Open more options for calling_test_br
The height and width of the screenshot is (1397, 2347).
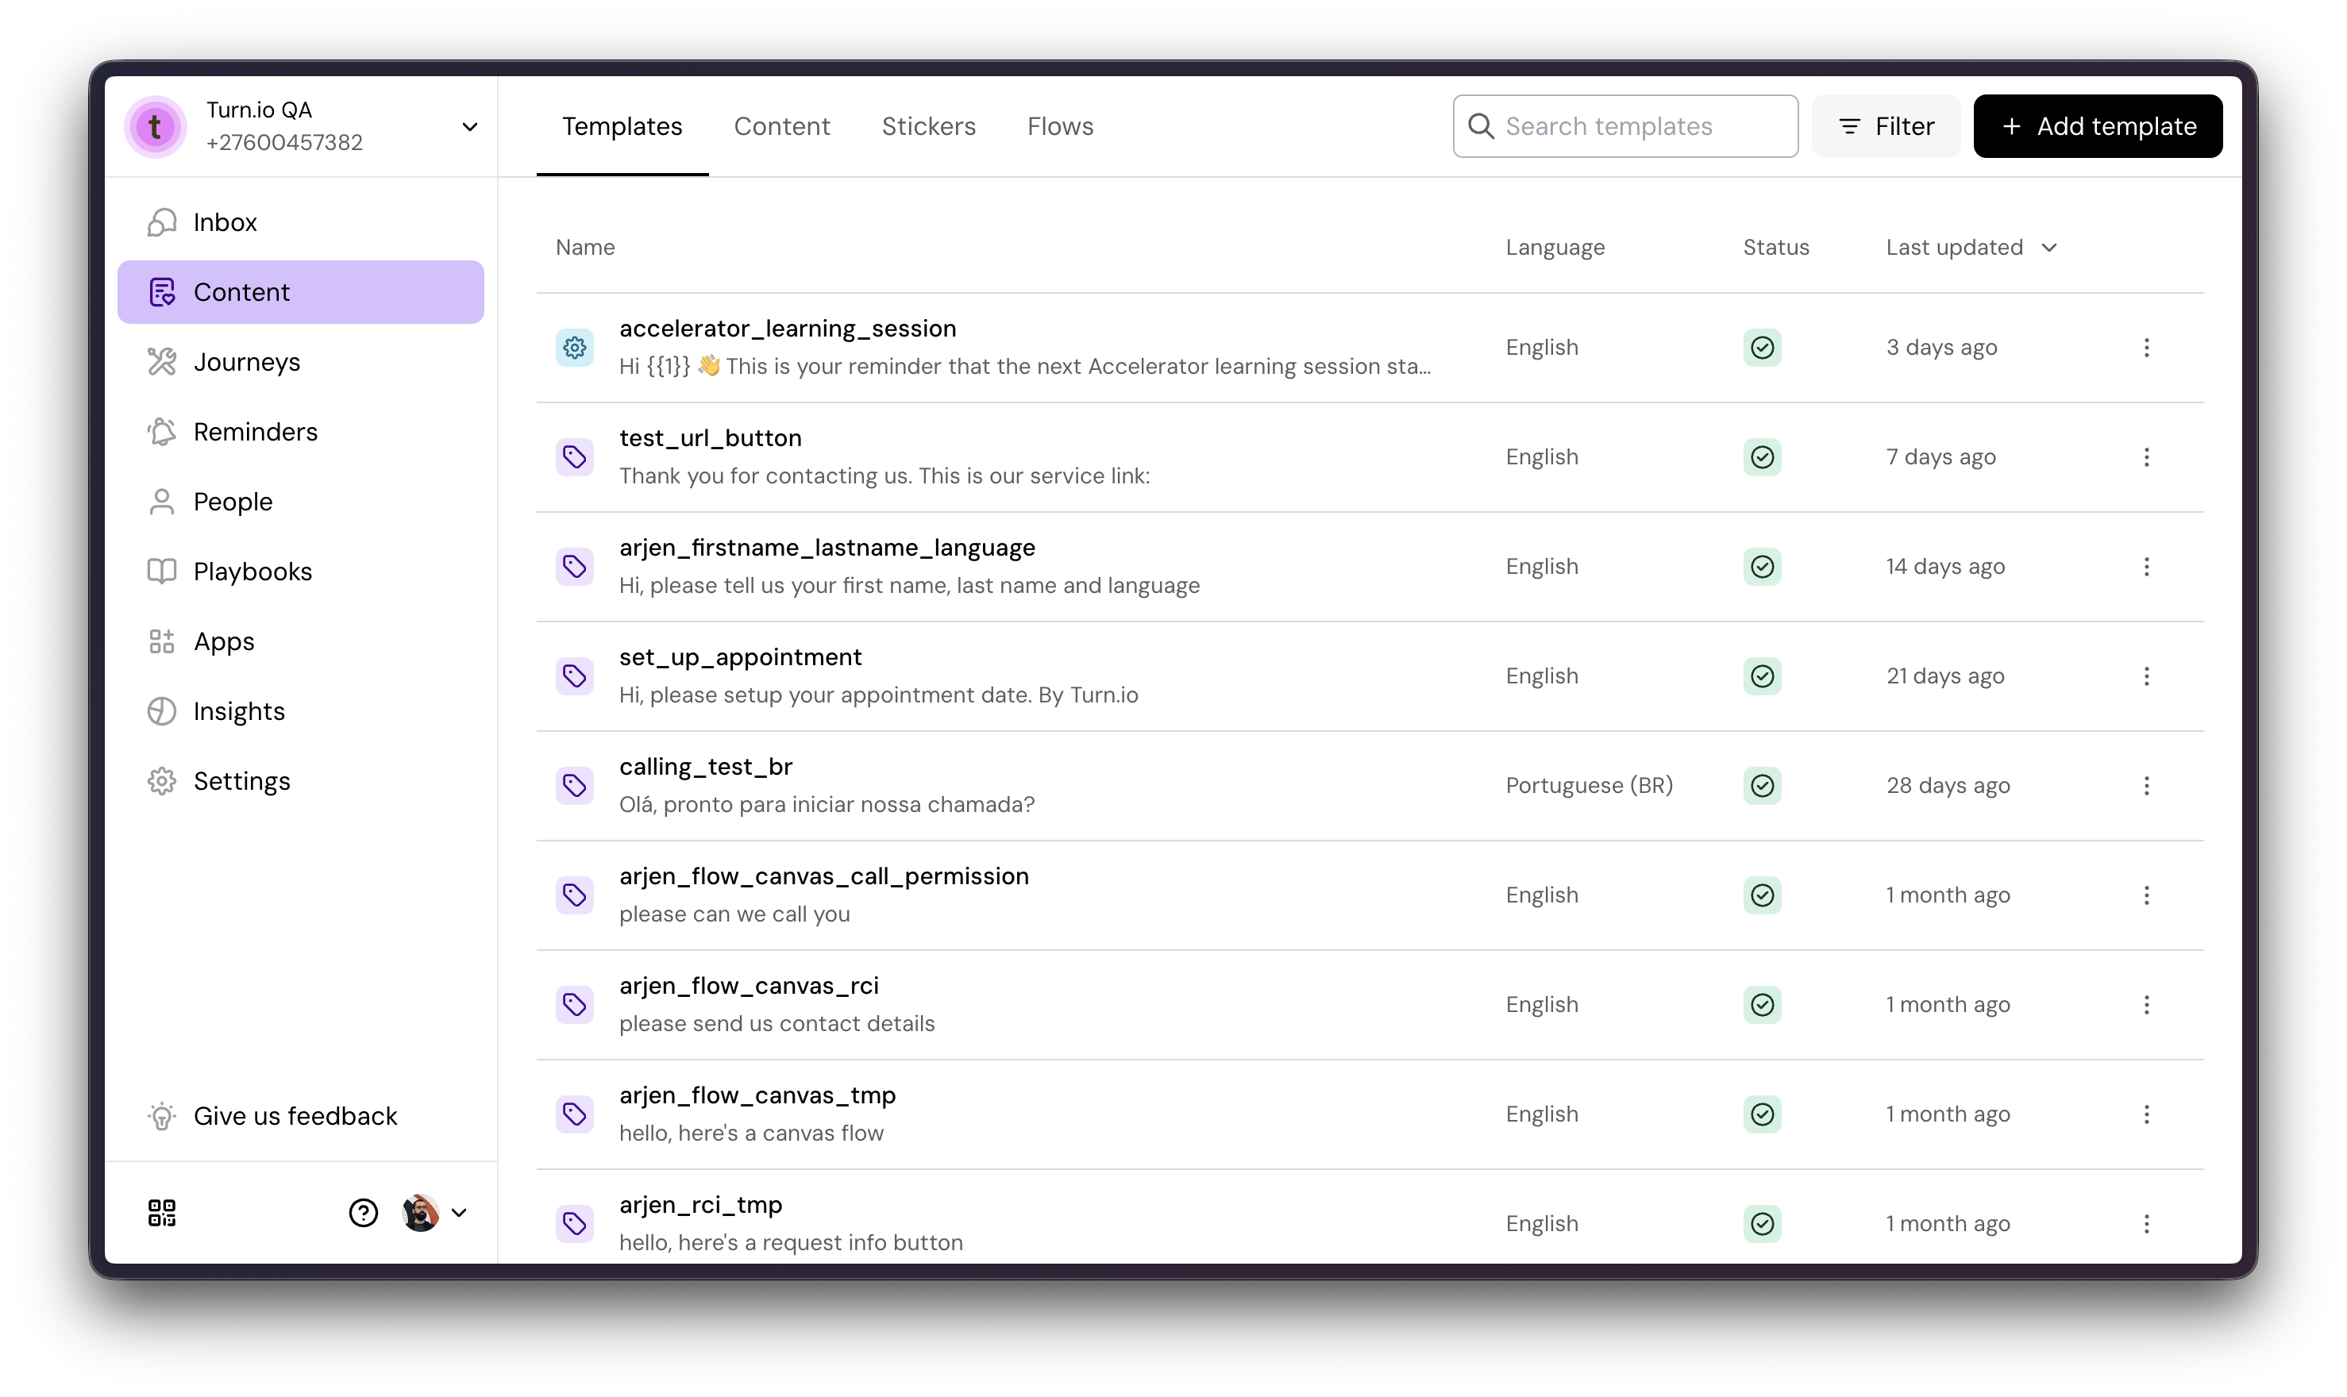(2146, 785)
